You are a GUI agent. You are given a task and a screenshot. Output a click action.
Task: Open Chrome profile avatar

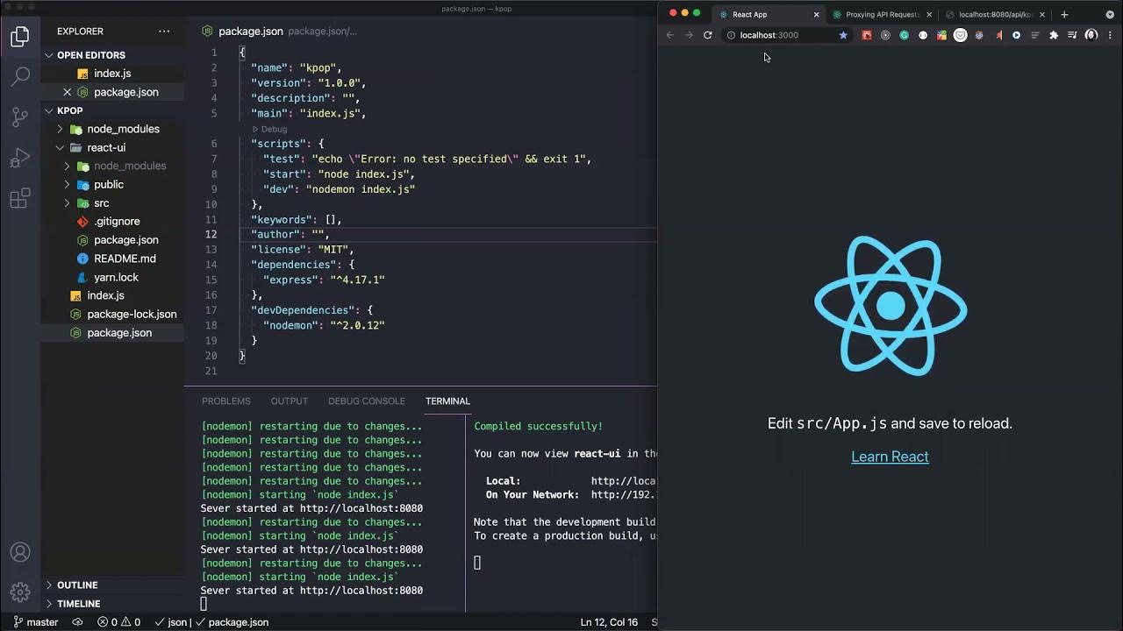click(x=1091, y=35)
